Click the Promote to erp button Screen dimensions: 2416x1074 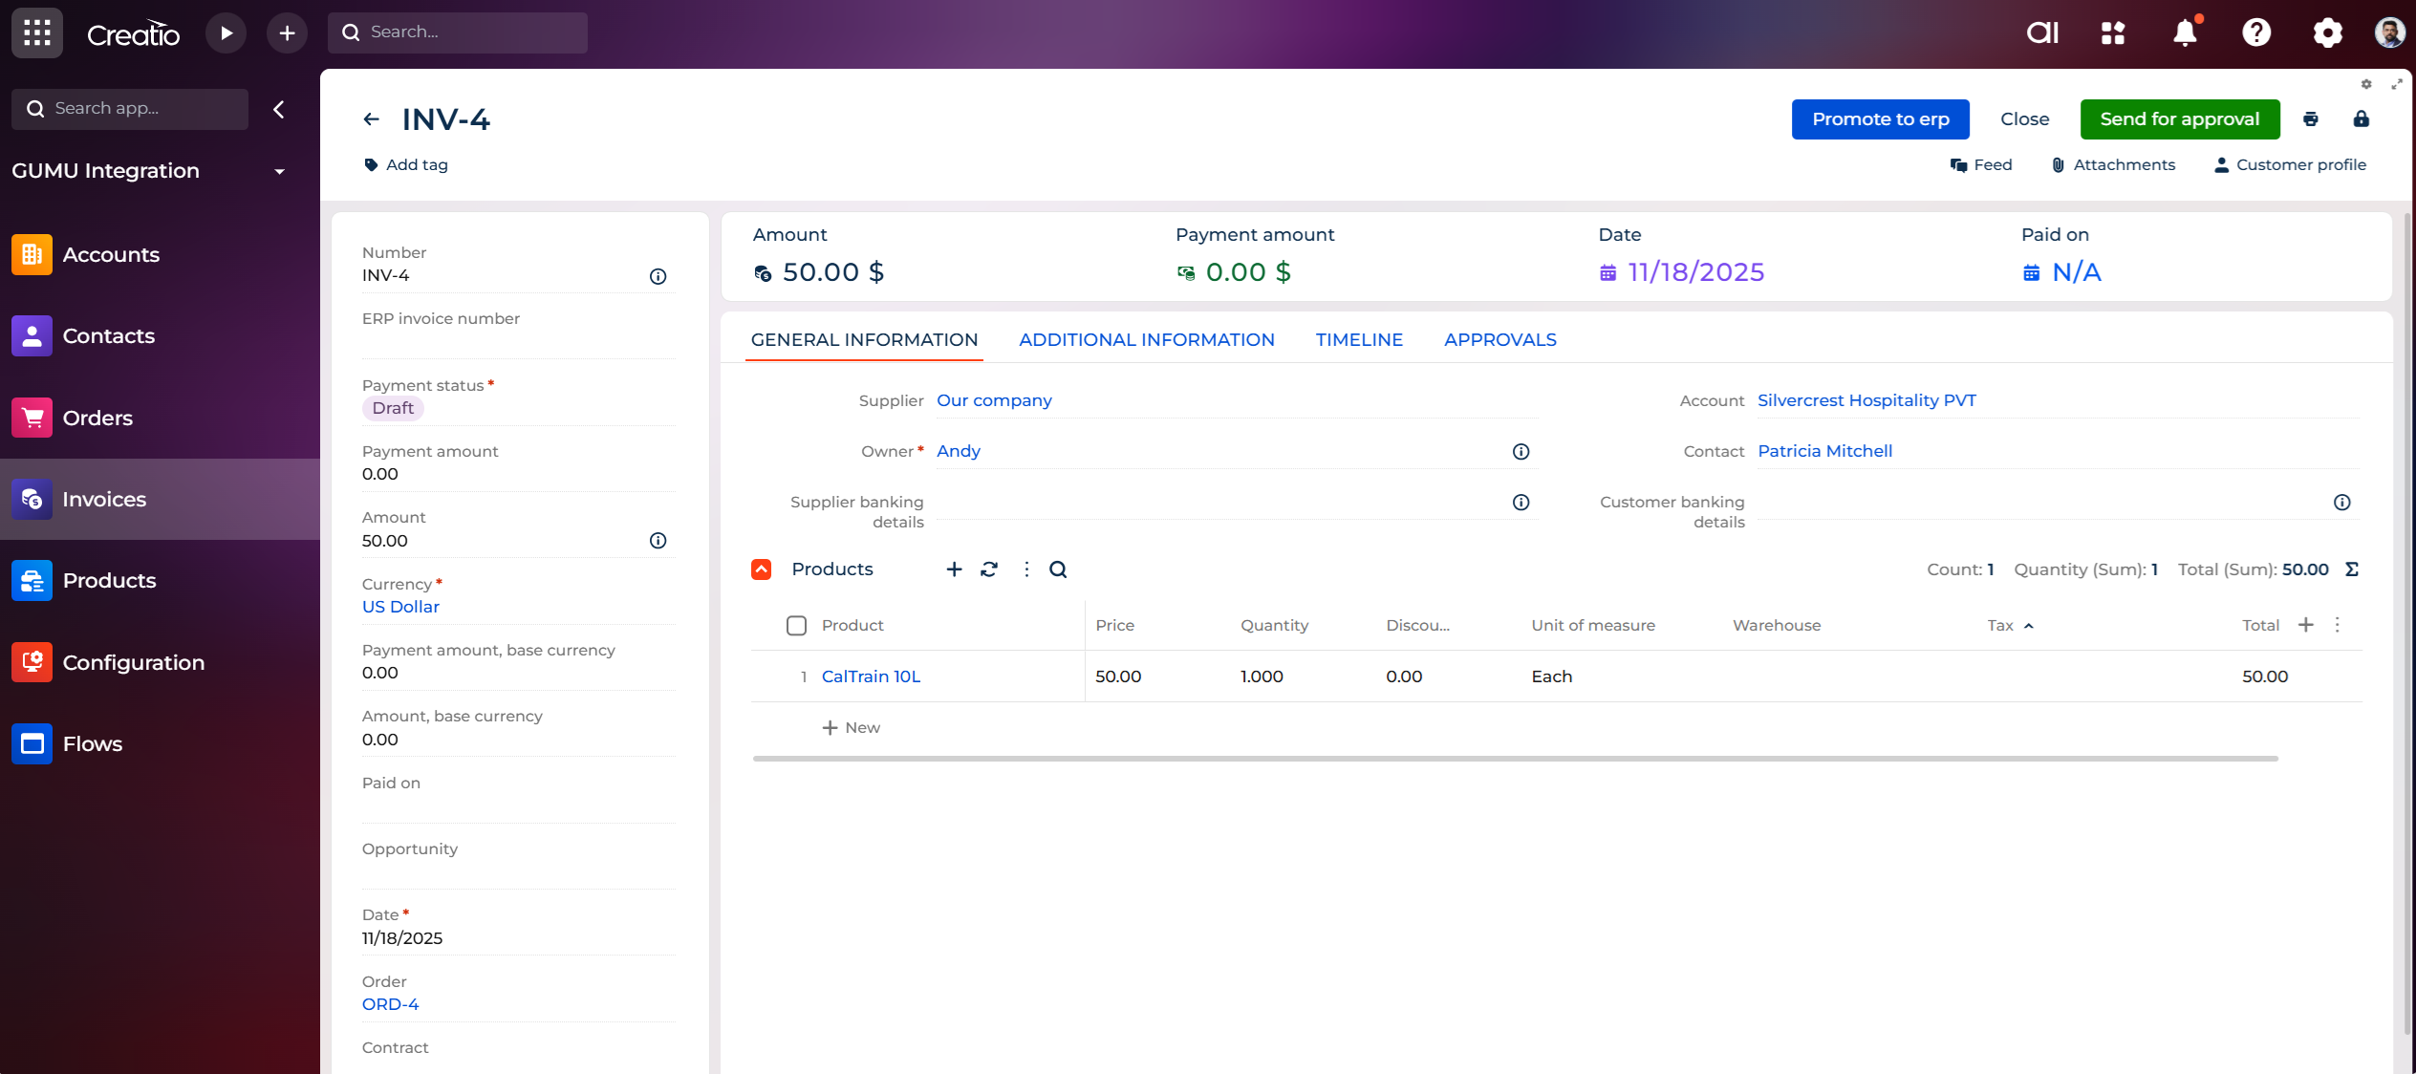1880,119
